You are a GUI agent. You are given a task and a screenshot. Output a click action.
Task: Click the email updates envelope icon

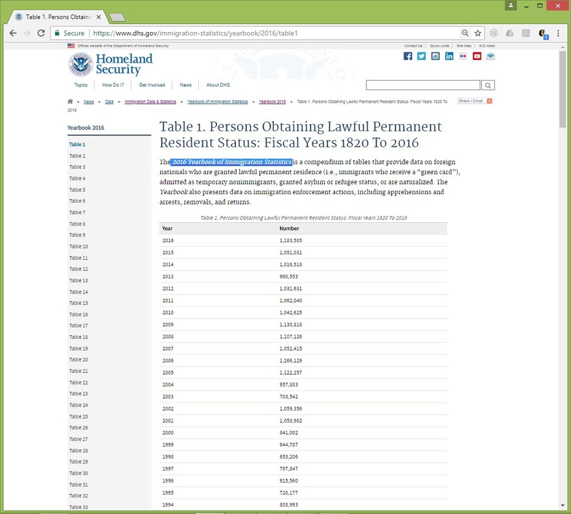(x=490, y=56)
